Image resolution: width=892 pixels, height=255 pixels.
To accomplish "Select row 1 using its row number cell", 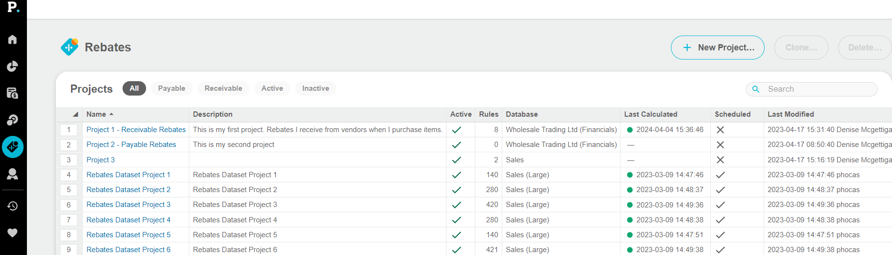I will click(69, 130).
